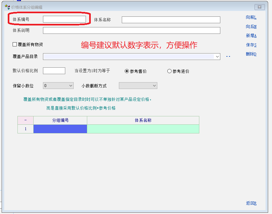
Task: Click the 返回R link to go back
Action: (x=251, y=203)
